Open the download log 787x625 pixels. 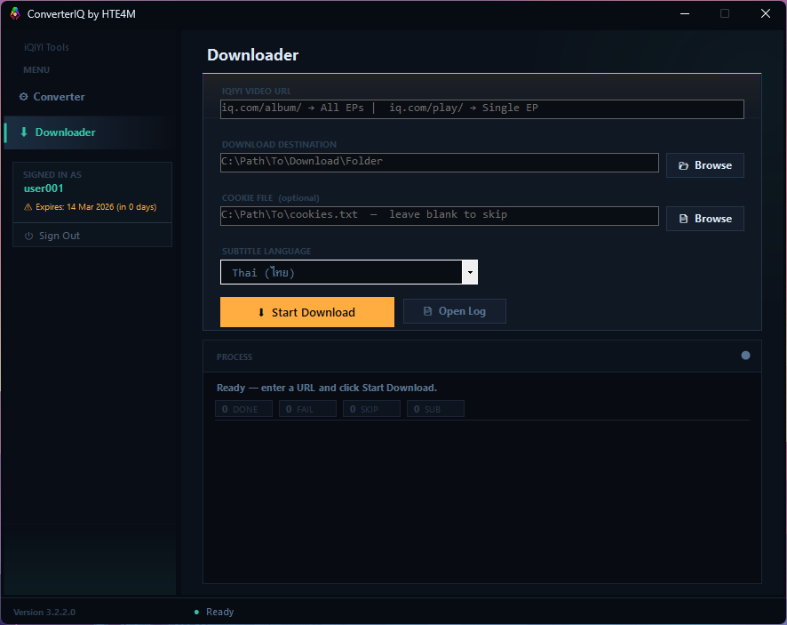[x=454, y=311]
